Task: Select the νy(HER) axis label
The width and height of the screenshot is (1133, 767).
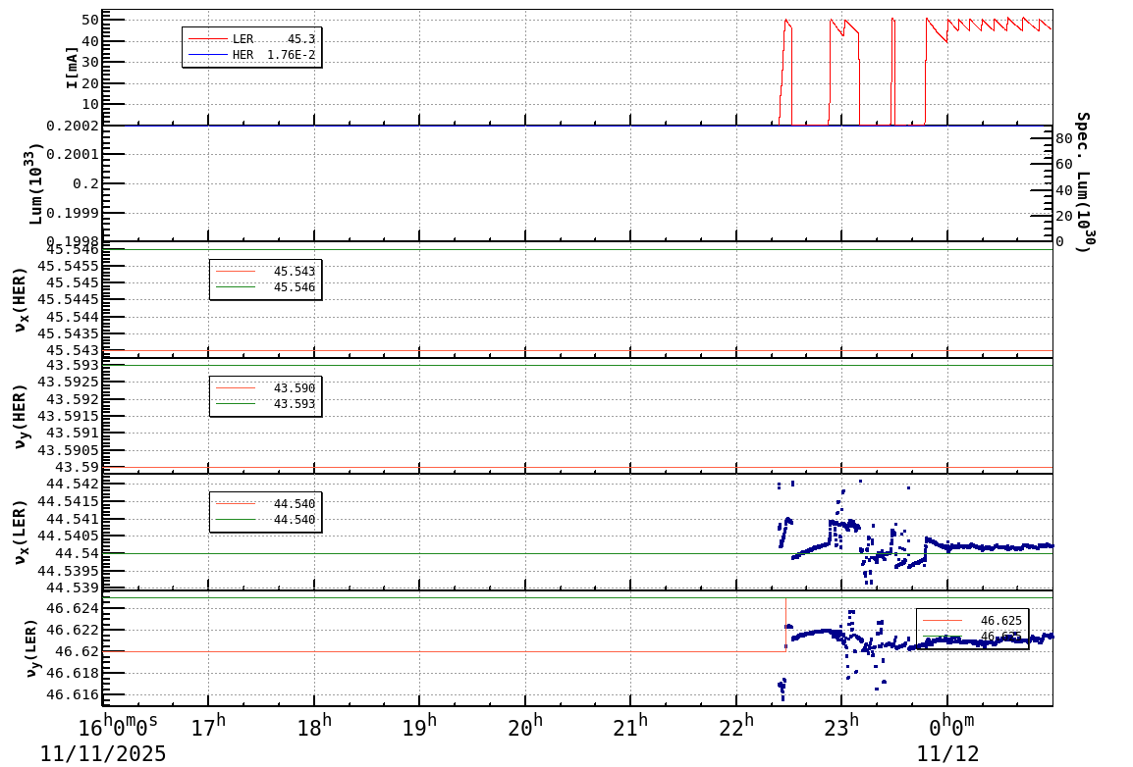Action: (x=20, y=416)
